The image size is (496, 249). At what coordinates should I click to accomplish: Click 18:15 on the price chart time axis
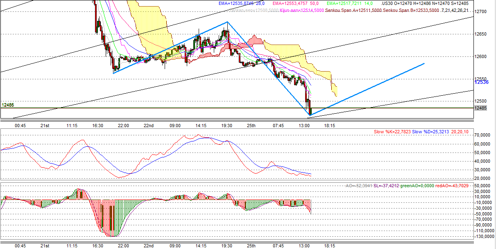[x=330, y=126]
